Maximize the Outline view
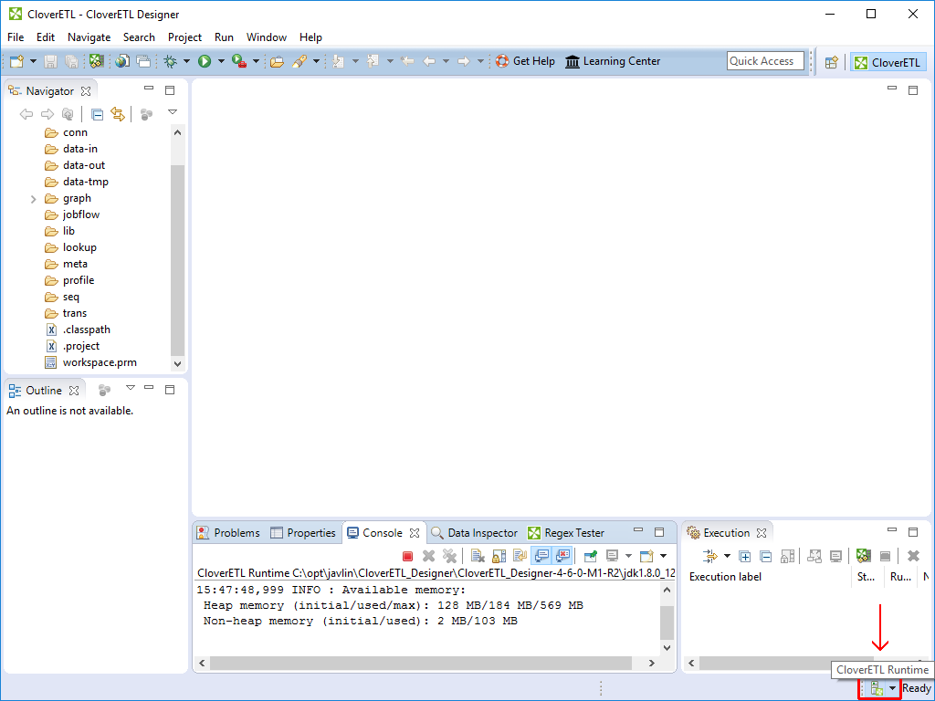The width and height of the screenshot is (935, 701). 170,389
